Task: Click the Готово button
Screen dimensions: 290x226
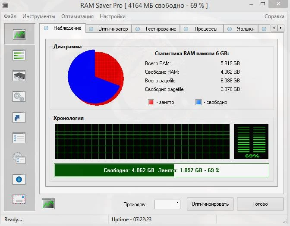Action: point(260,204)
